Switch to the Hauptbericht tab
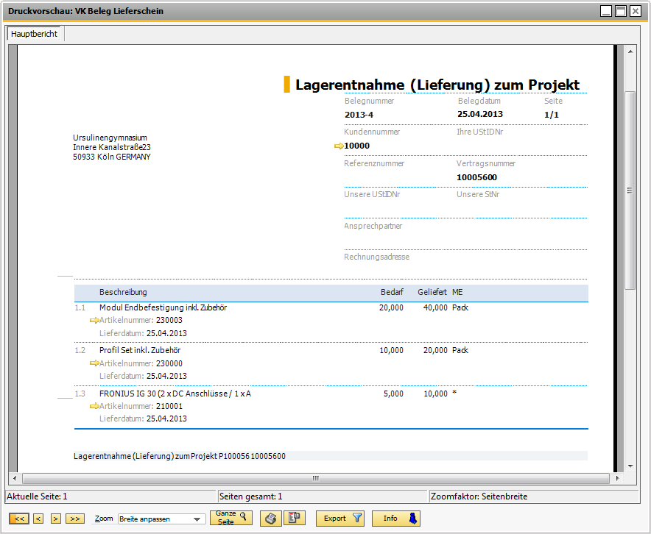The height and width of the screenshot is (534, 651). tap(34, 33)
